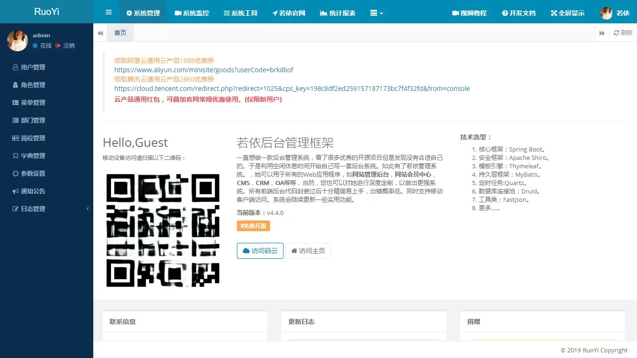Image resolution: width=637 pixels, height=358 pixels.
Task: Open the aliyun.com minisite link
Action: click(x=204, y=70)
